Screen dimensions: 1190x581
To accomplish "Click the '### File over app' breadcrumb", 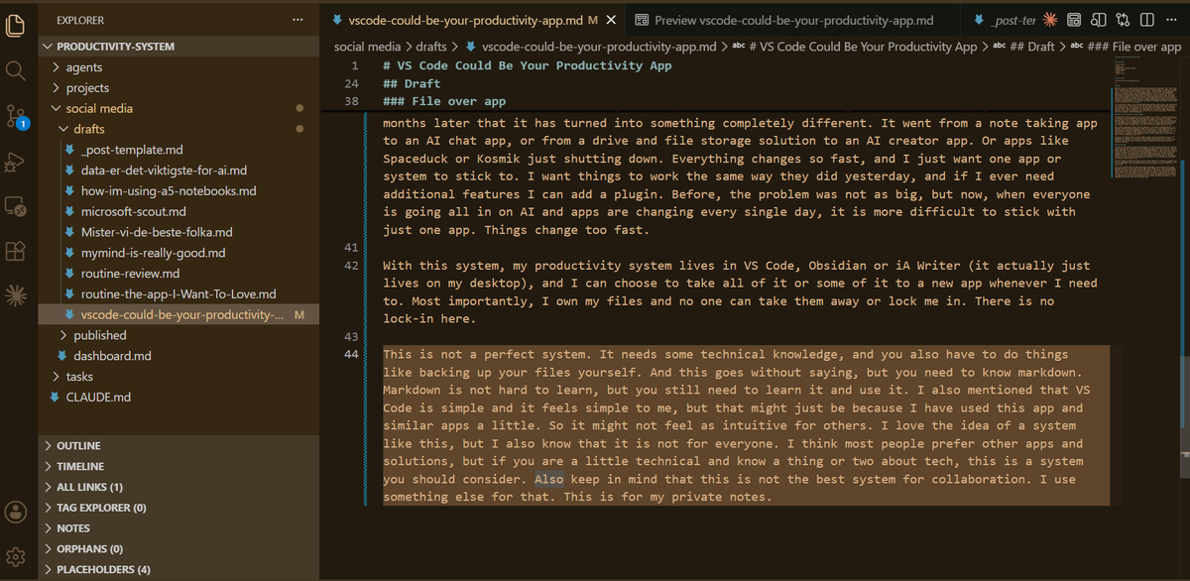I will click(1126, 47).
